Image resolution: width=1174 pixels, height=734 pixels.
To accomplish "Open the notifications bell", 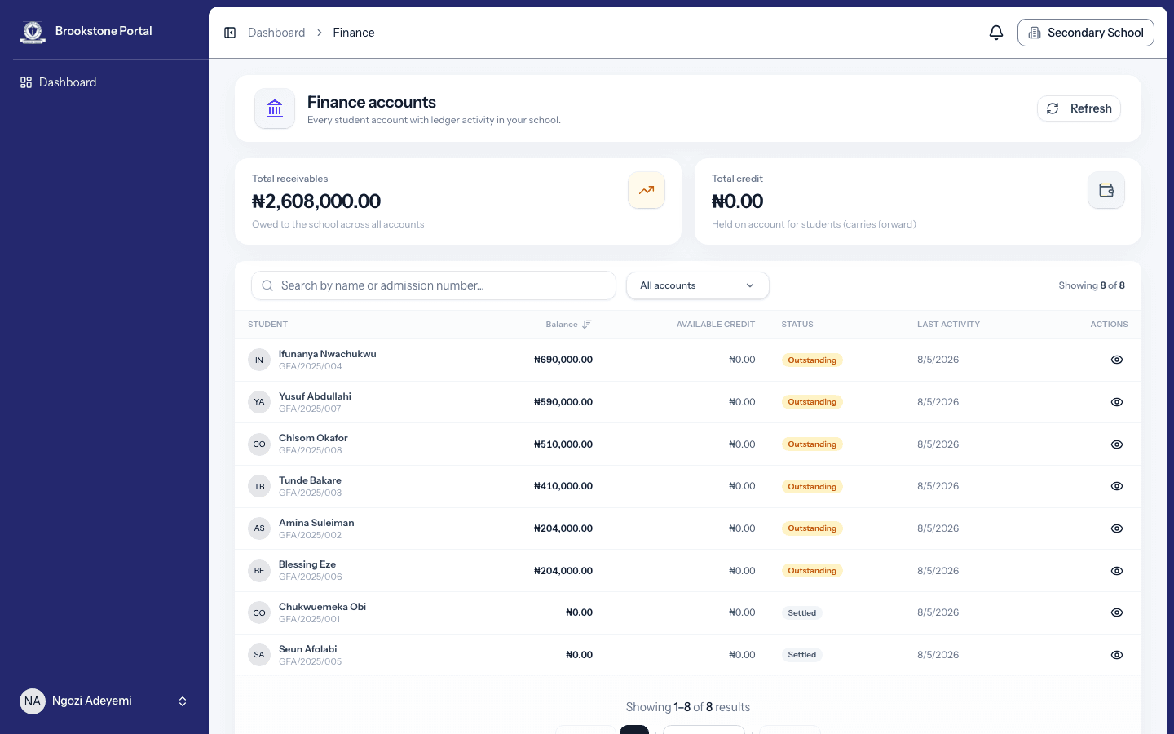I will coord(996,33).
